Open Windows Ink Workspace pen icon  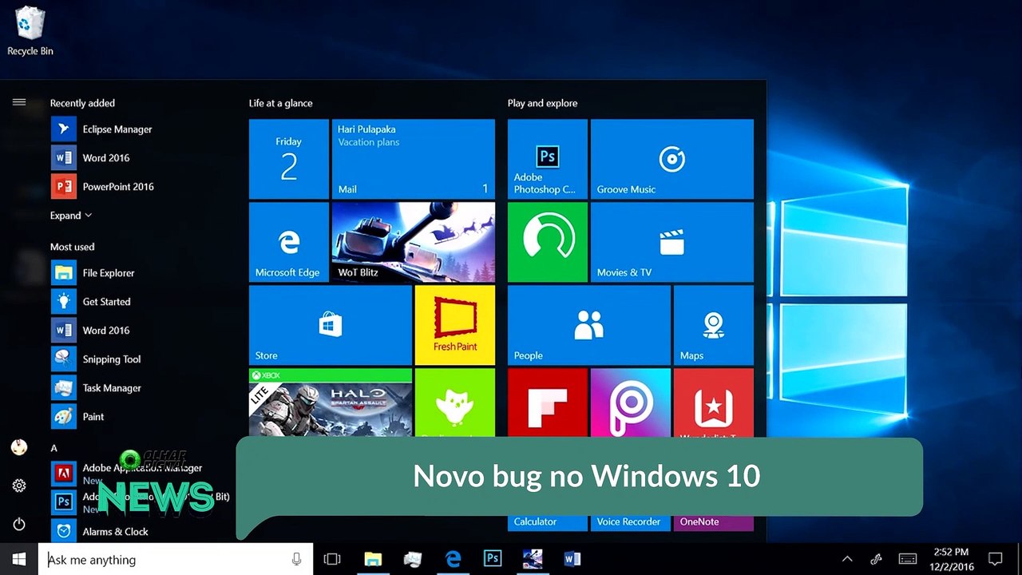(x=876, y=559)
